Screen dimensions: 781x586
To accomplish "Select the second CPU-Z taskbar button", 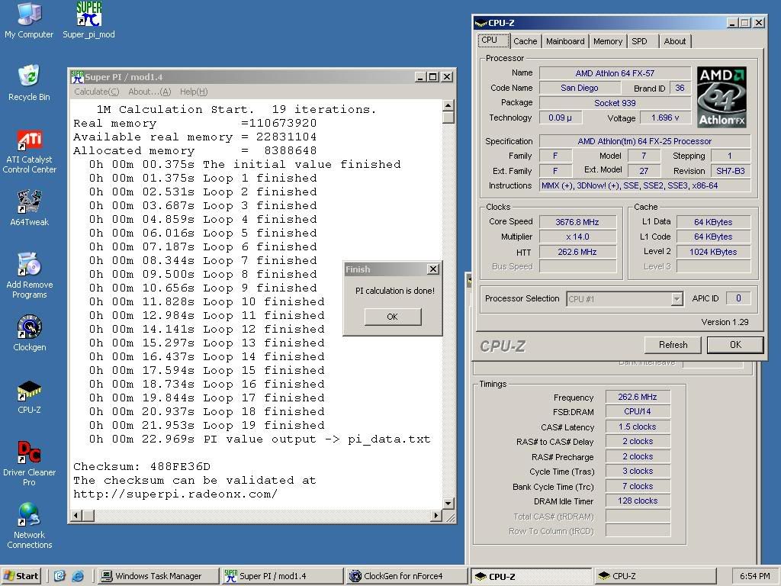I will tap(655, 576).
